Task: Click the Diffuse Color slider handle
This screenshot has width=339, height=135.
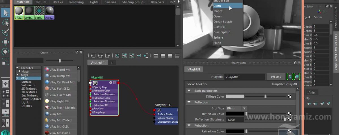Action: click(266, 96)
